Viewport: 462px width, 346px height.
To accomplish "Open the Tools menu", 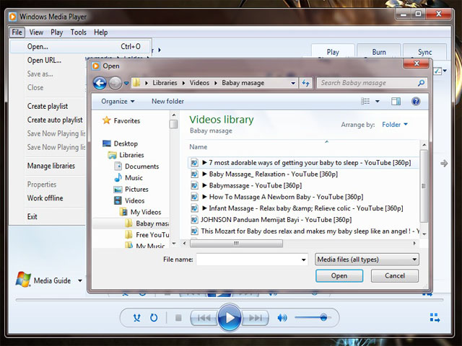I will [79, 32].
